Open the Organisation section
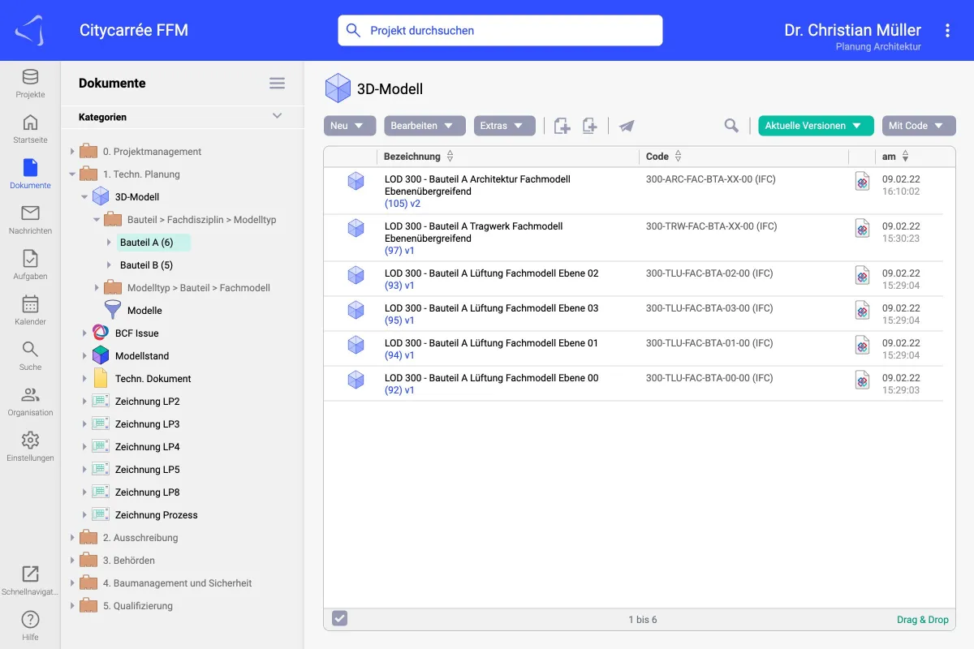 30,401
